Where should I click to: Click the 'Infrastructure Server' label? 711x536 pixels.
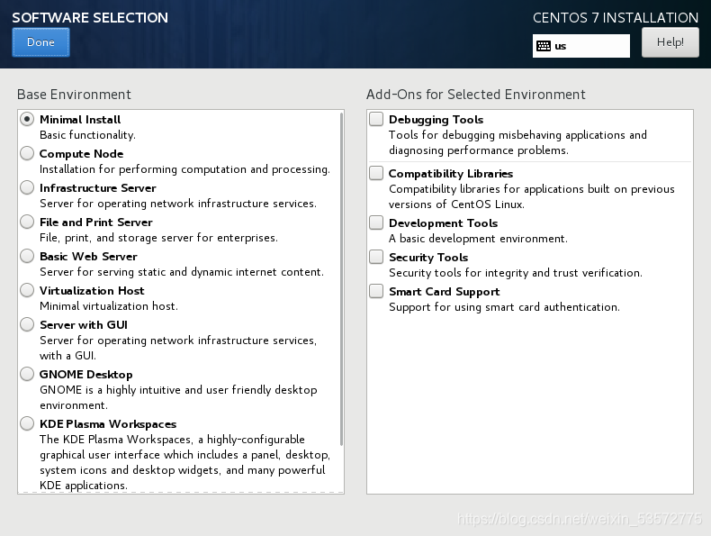pos(97,188)
